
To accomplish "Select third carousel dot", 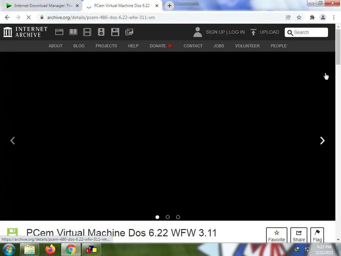I will coord(178,217).
